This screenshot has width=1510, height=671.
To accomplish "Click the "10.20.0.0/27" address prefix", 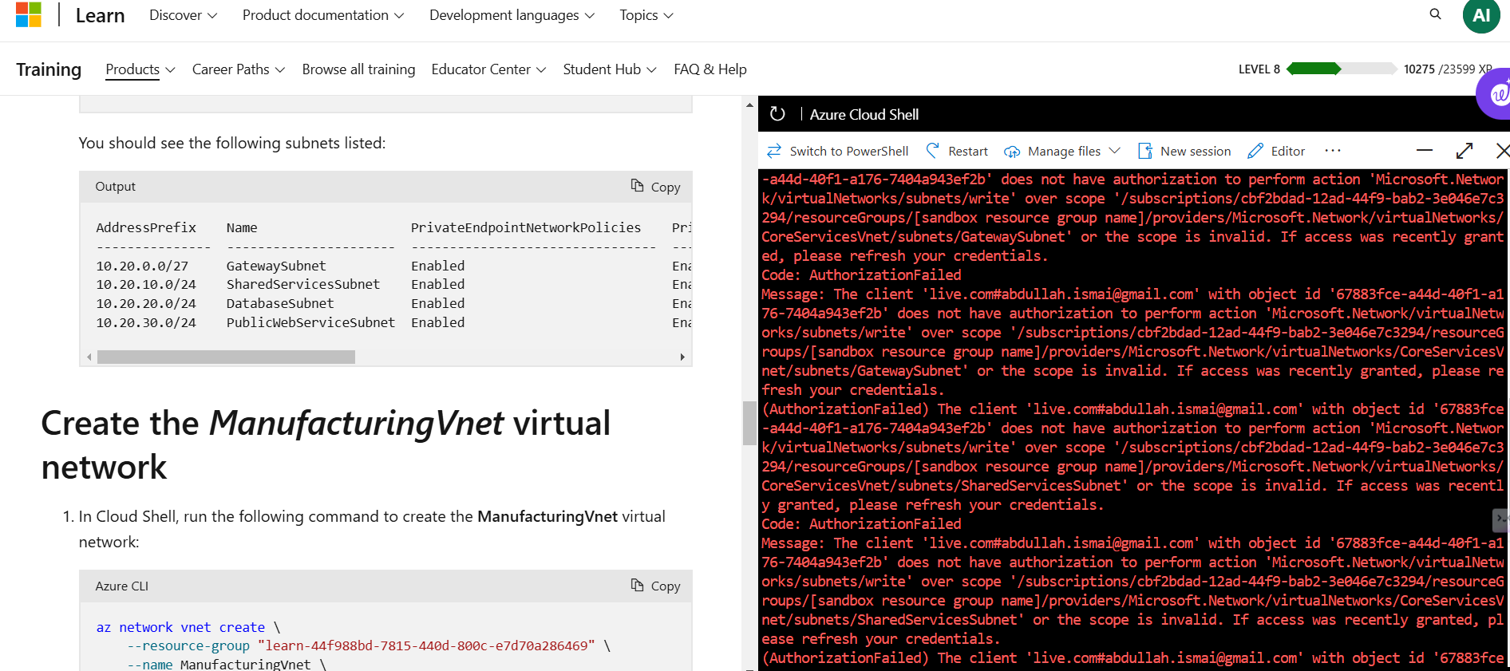I will 142,266.
